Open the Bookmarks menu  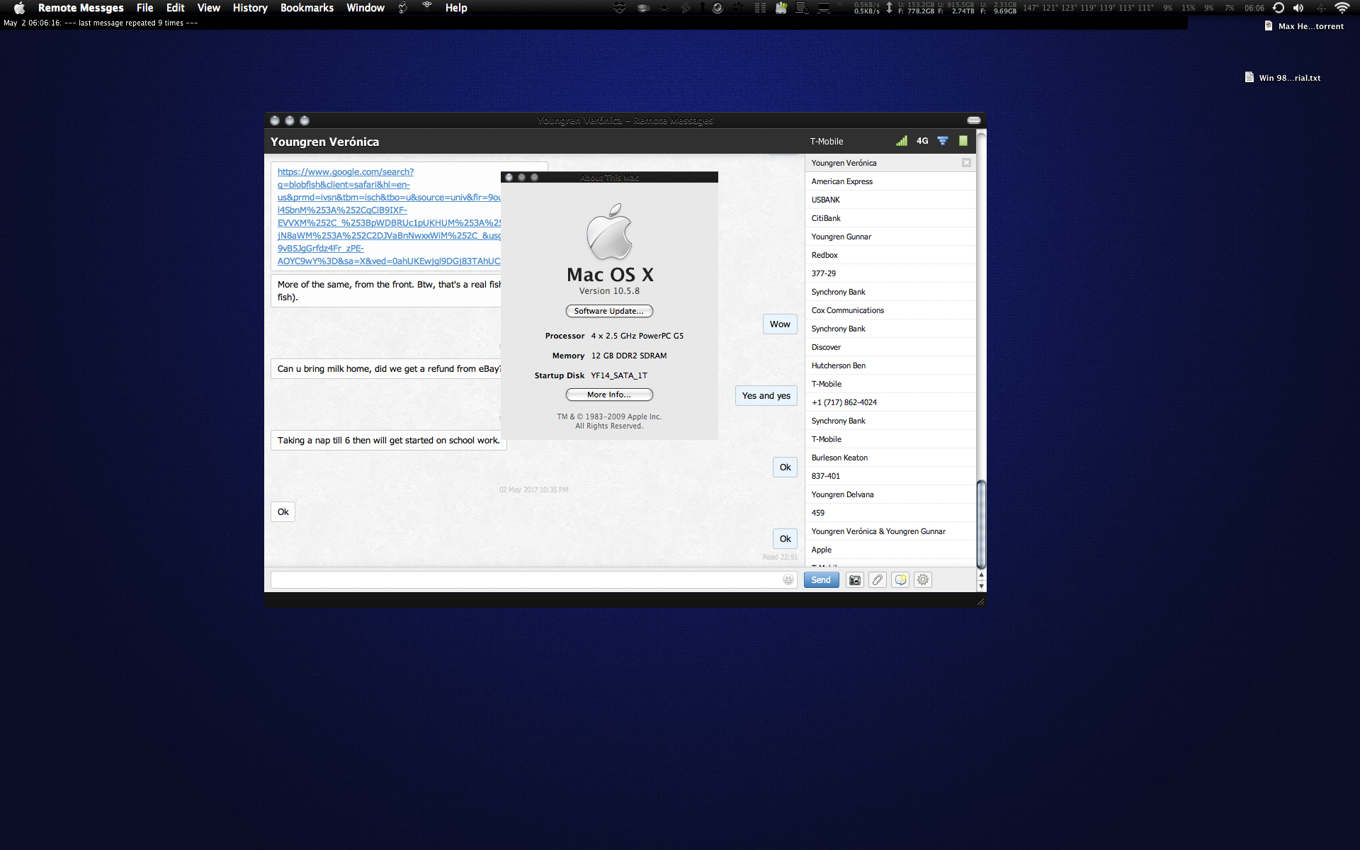(307, 8)
